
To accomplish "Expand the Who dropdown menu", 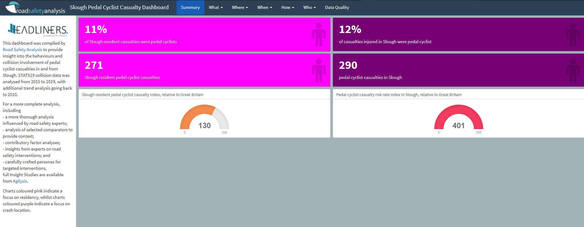I will [310, 7].
